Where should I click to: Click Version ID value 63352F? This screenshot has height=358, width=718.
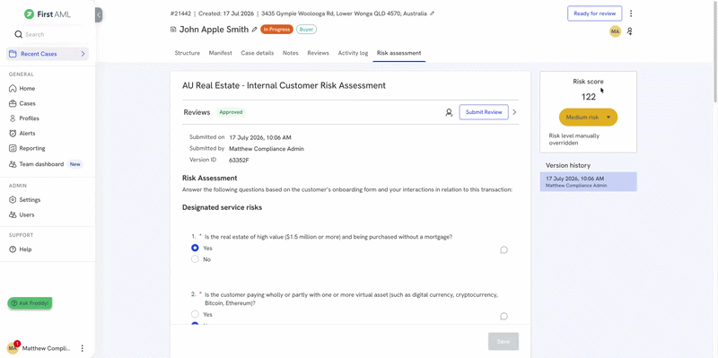[239, 161]
